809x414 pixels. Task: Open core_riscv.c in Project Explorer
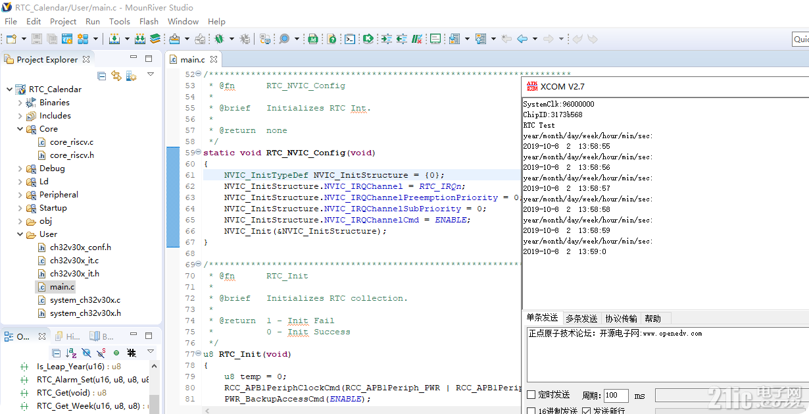pyautogui.click(x=71, y=142)
